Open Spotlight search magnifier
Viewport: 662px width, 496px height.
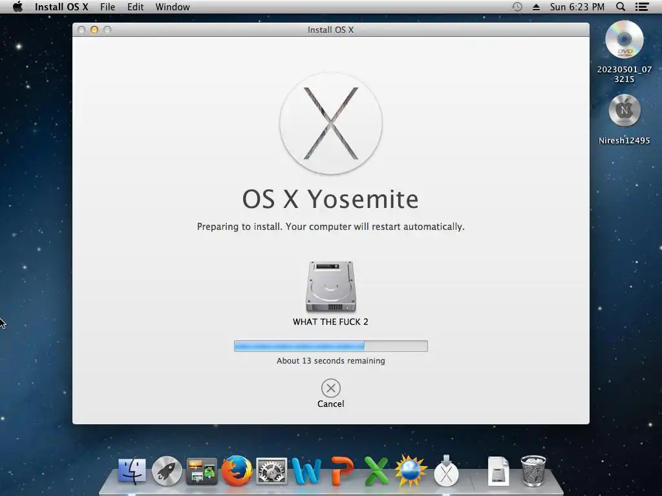point(621,6)
